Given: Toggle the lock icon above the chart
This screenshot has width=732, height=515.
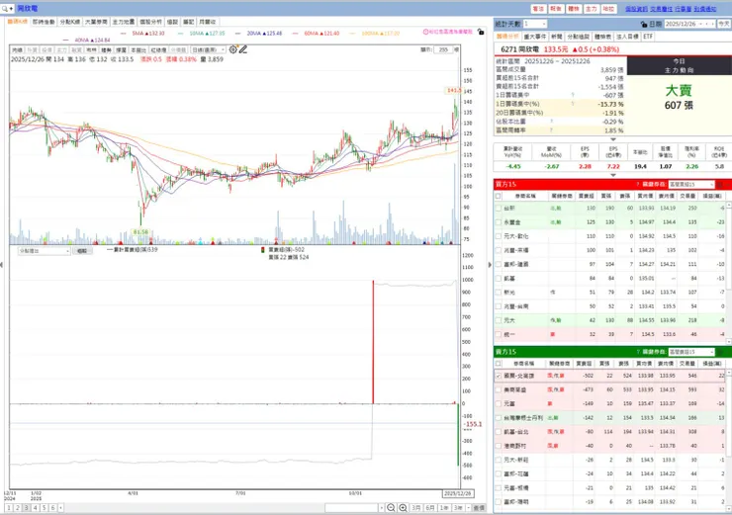Looking at the screenshot, I should (x=481, y=32).
